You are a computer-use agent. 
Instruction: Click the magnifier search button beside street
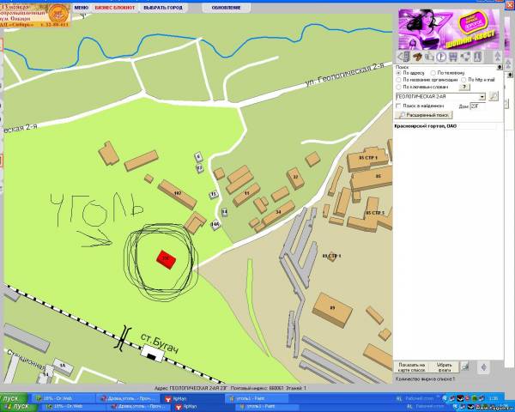(494, 96)
